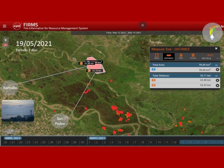Activate the Pan hand tool

tap(181, 56)
